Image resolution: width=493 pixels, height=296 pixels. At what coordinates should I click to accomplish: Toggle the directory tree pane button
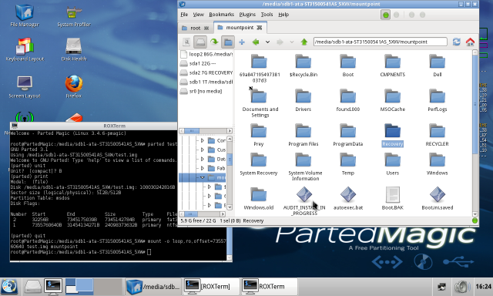tap(228, 42)
